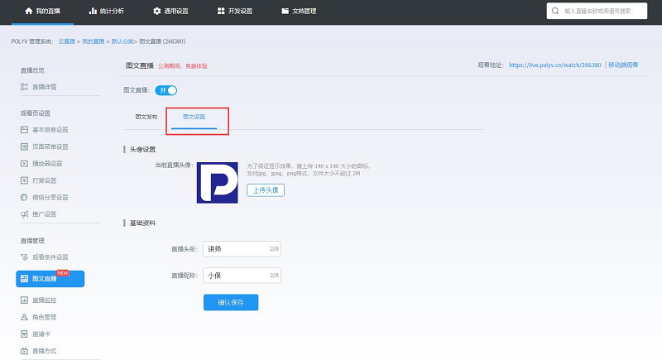Click the 直播详情 sidebar icon
662x360 pixels.
tap(25, 87)
